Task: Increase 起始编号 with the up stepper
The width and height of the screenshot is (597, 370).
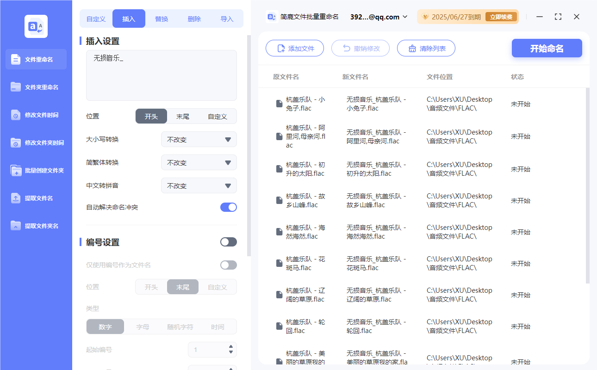Action: 230,347
